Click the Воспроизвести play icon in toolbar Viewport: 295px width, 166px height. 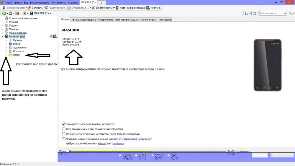pos(4,8)
